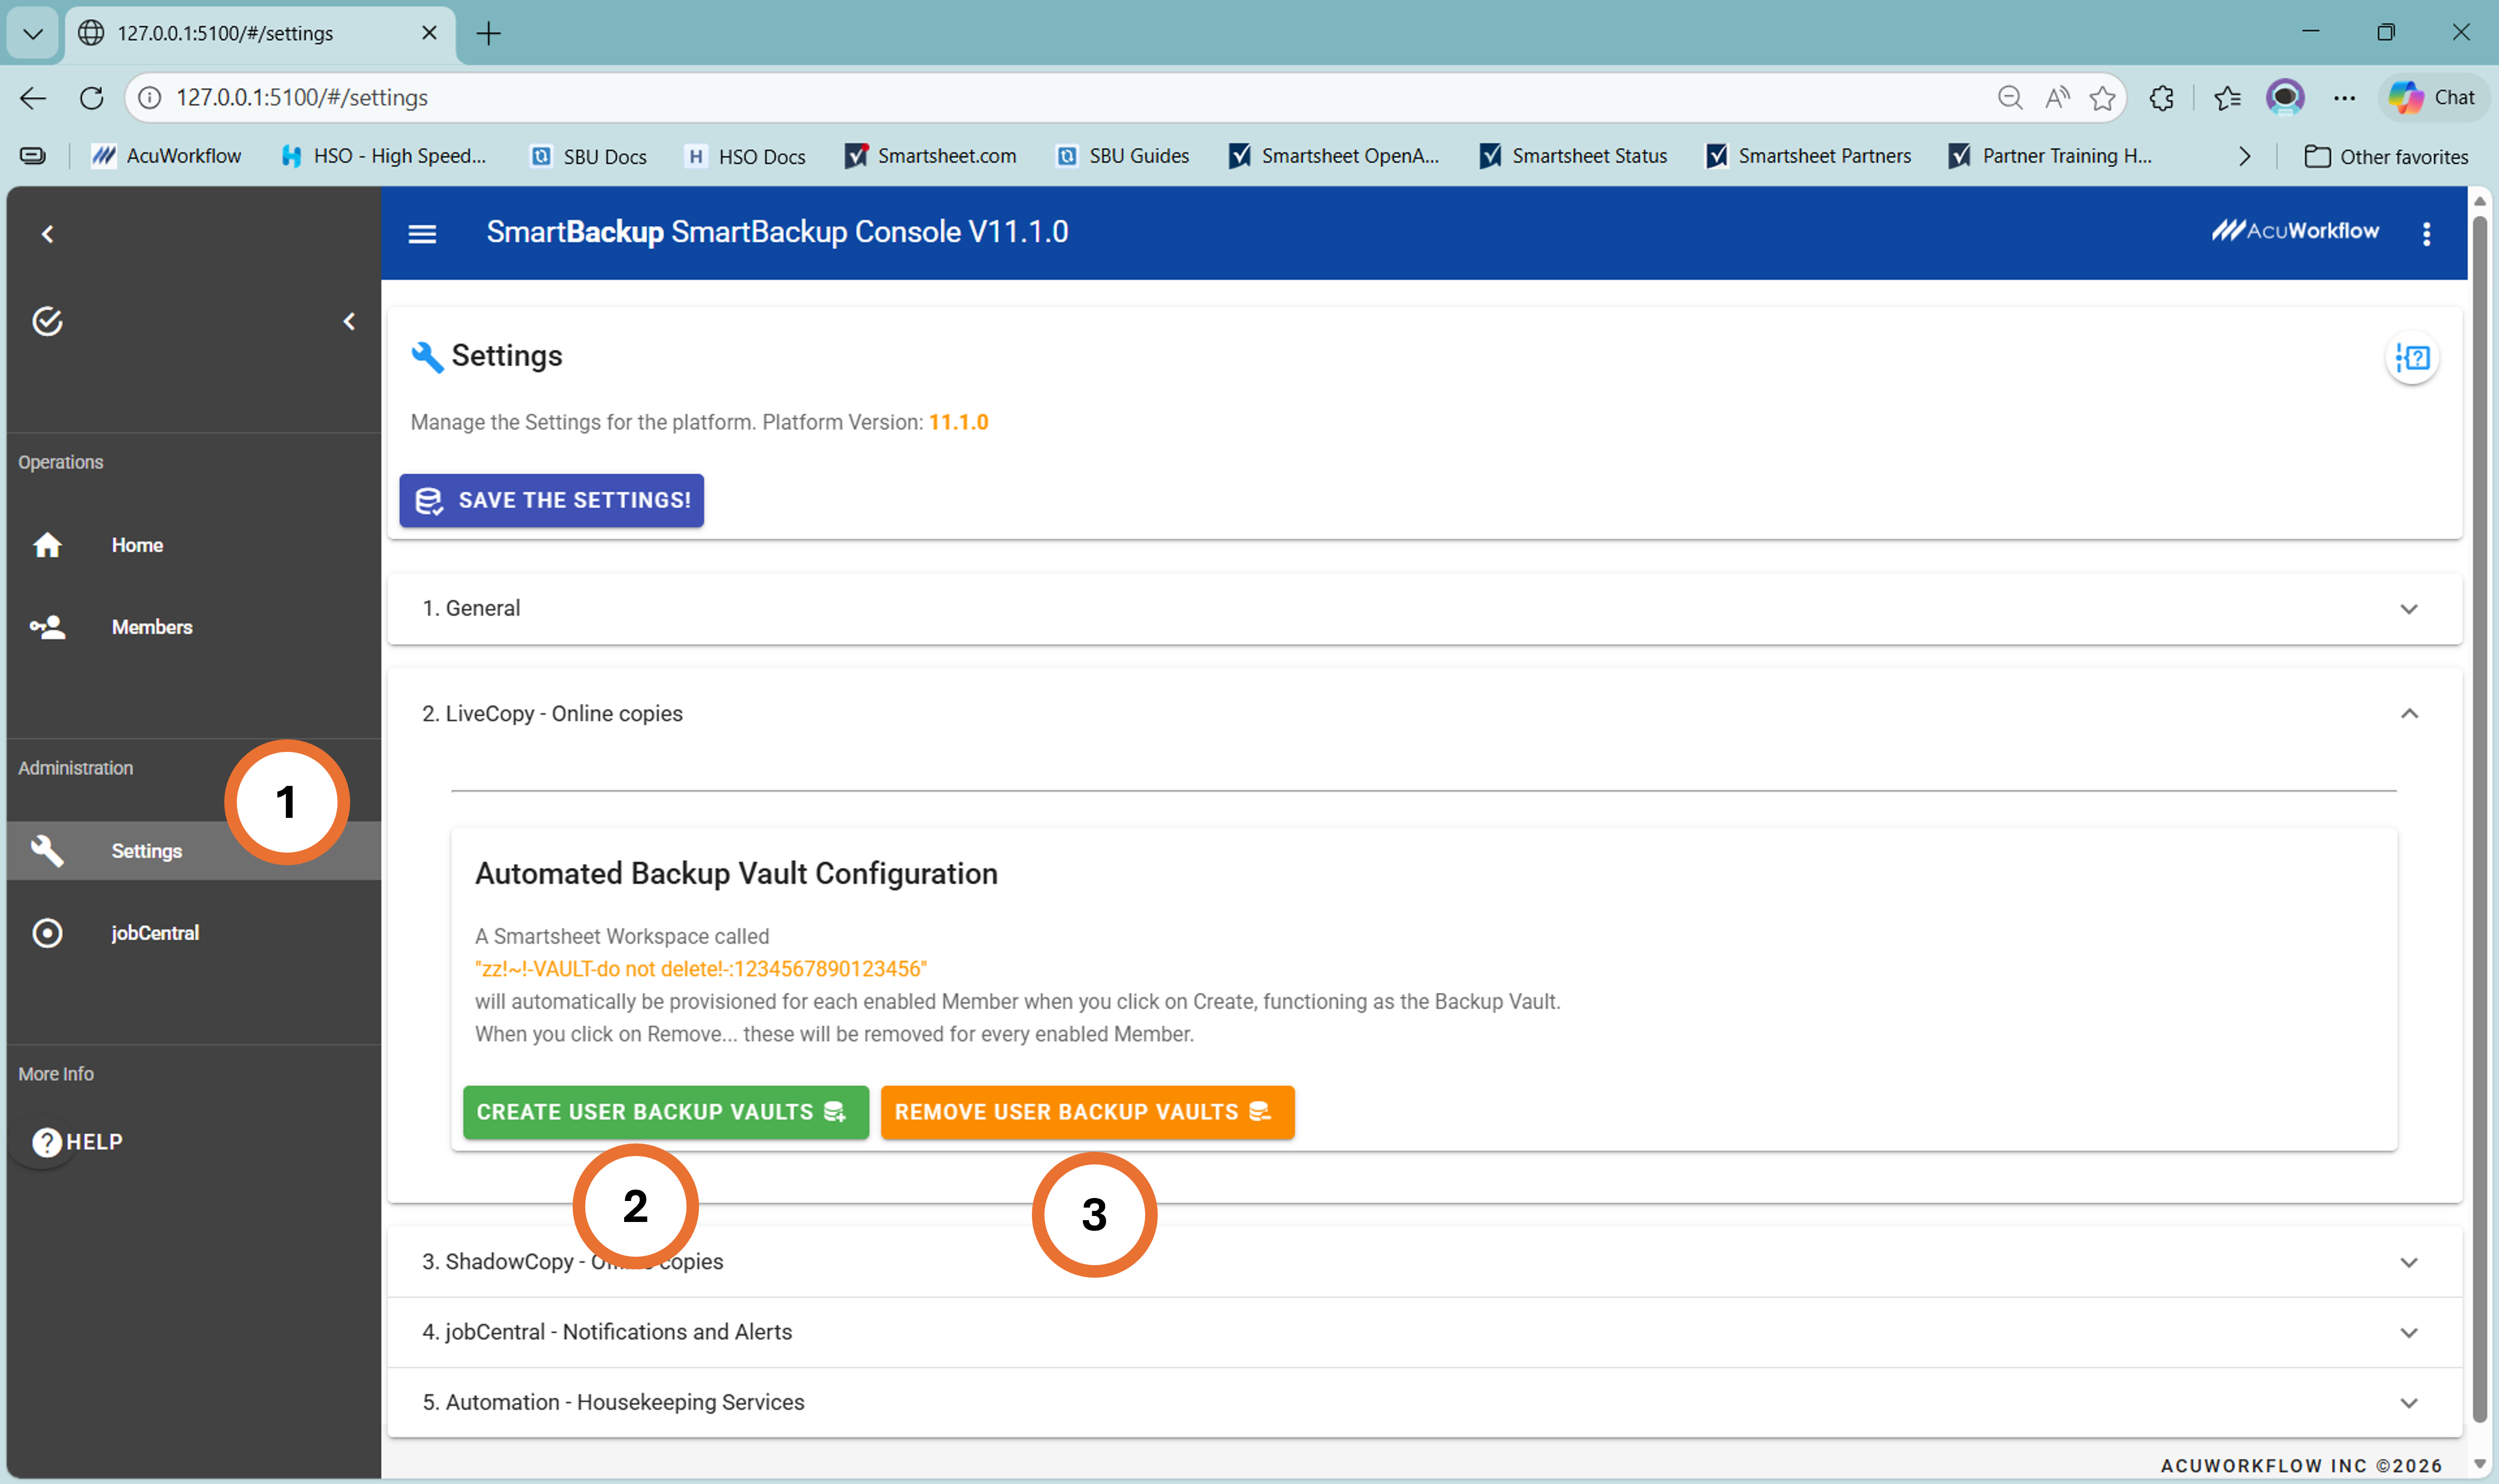Click the browser address bar URL
2499x1484 pixels.
pos(302,98)
